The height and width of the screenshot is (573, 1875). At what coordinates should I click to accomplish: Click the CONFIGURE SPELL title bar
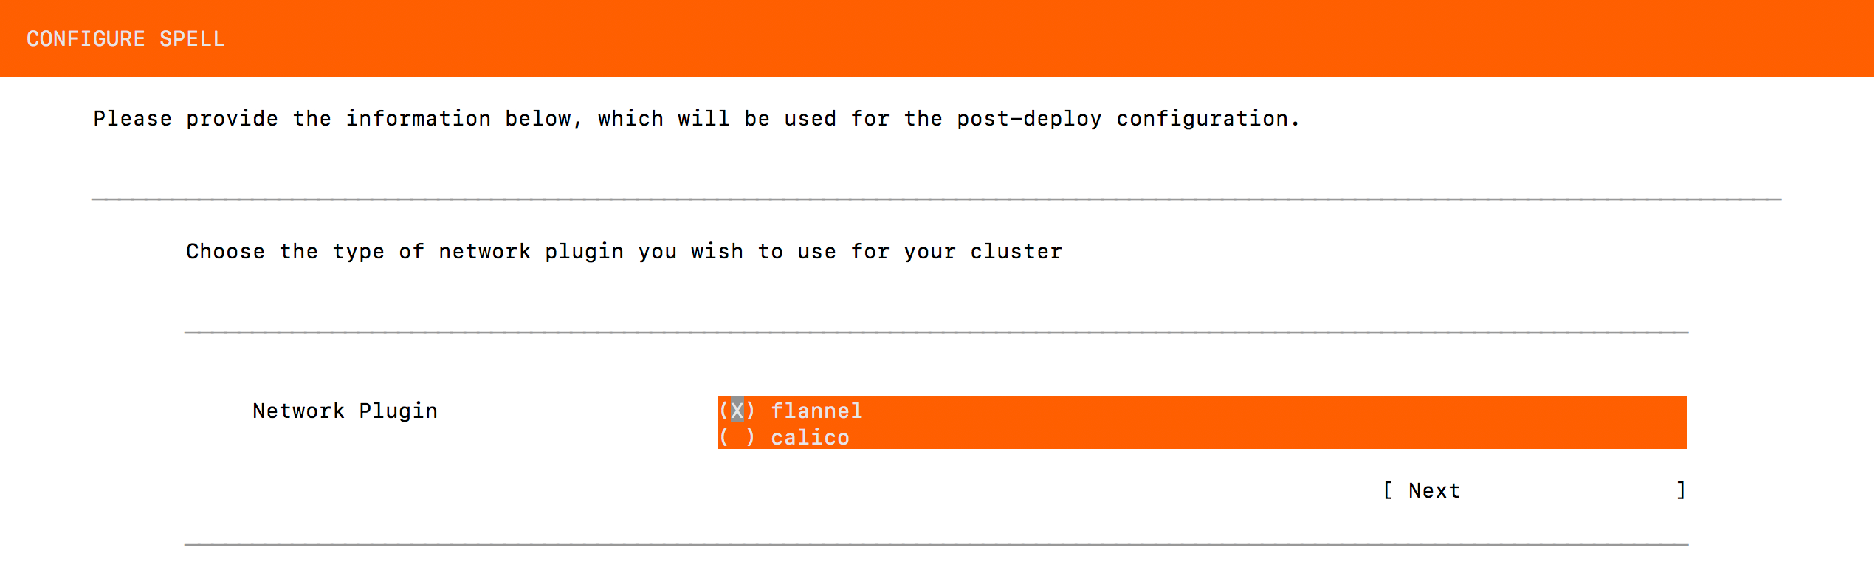(125, 38)
